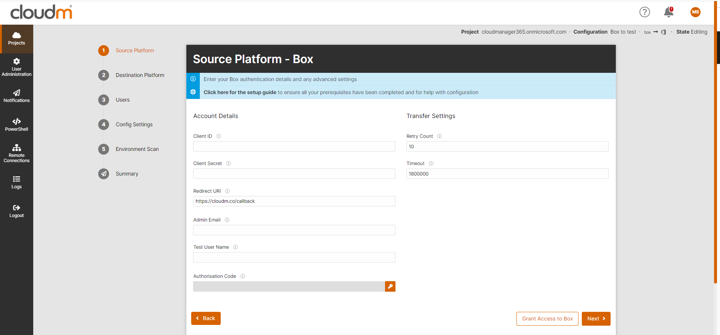
Task: Focus the Admin Email input field
Action: point(294,230)
